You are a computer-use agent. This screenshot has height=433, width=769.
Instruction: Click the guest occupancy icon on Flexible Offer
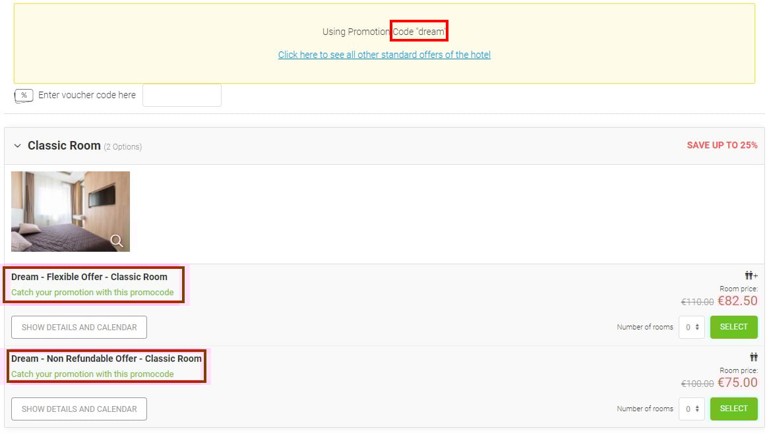[749, 275]
